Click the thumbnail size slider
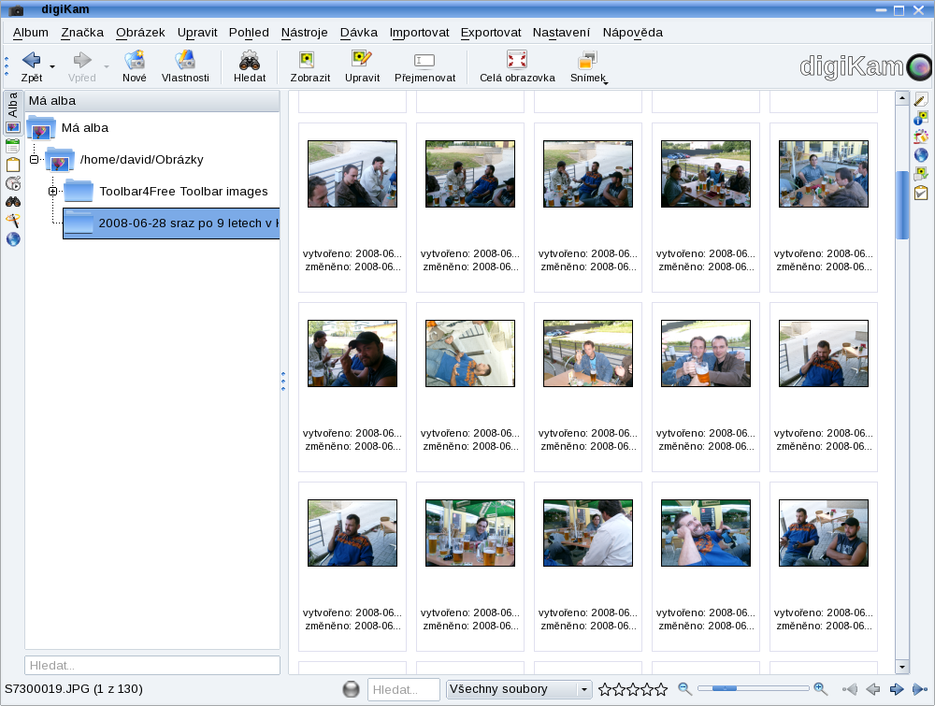Screen dimensions: 935x706 pos(753,689)
